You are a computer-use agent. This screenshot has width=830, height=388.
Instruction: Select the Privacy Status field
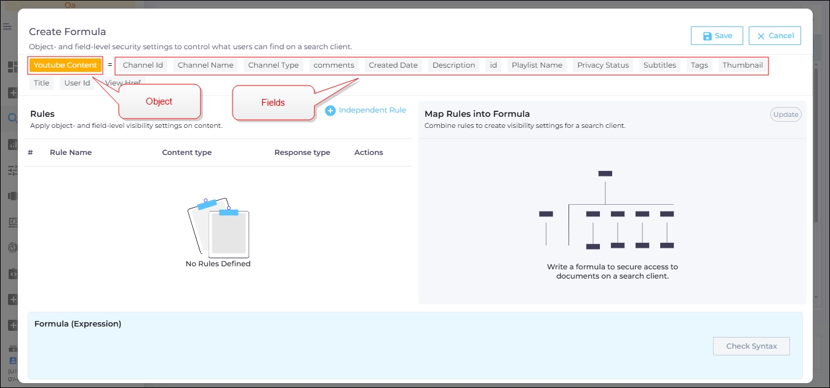(603, 65)
